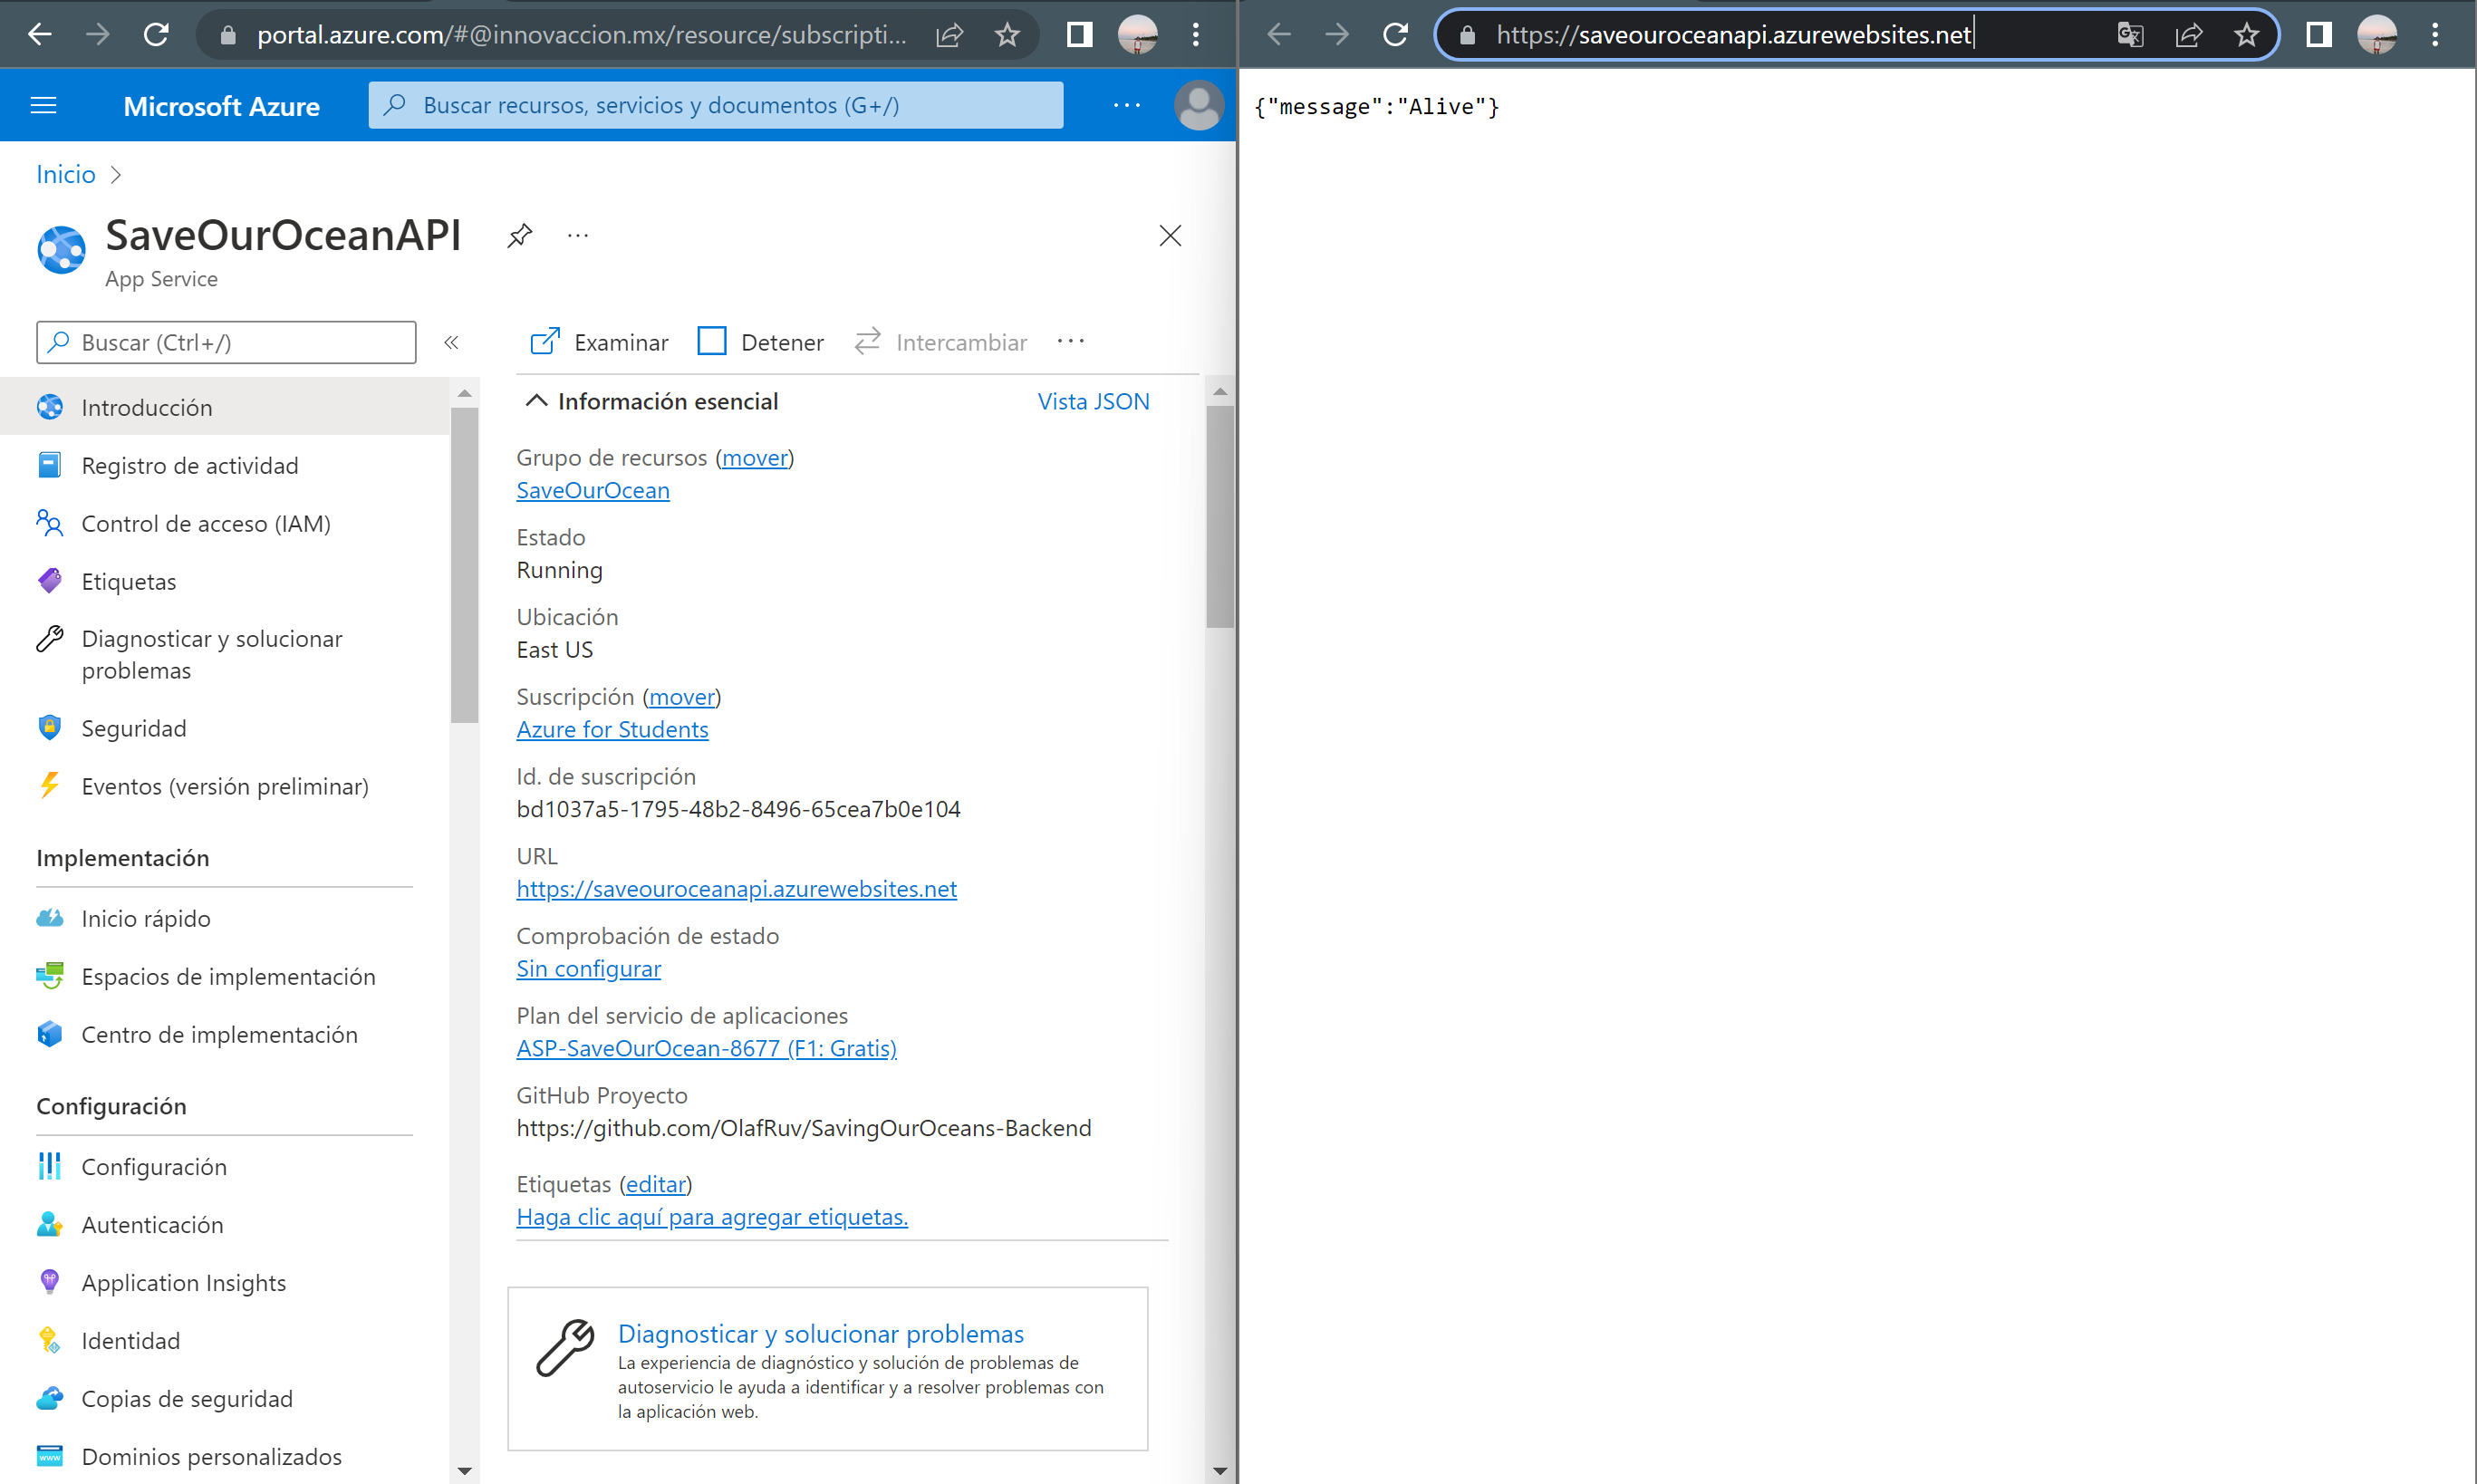
Task: Collapse the left resource sidebar
Action: click(452, 342)
